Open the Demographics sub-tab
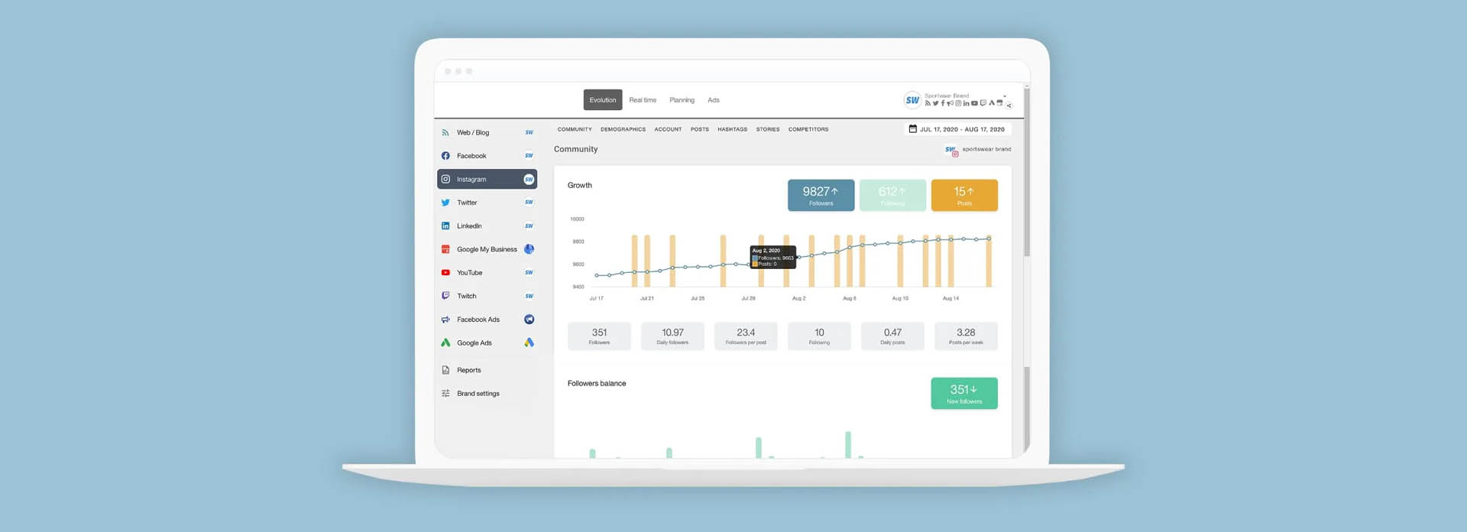Image resolution: width=1467 pixels, height=532 pixels. 623,130
